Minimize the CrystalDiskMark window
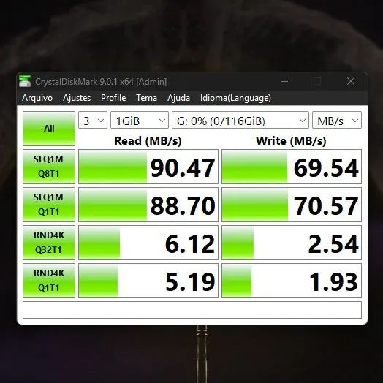This screenshot has width=383, height=383. tap(284, 81)
